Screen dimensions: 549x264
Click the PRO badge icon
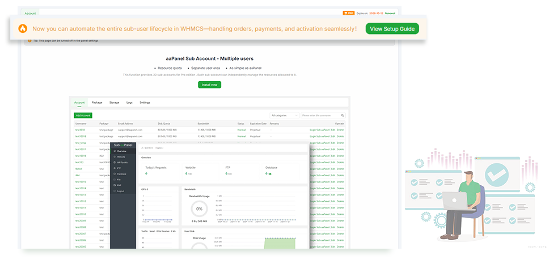tap(349, 12)
